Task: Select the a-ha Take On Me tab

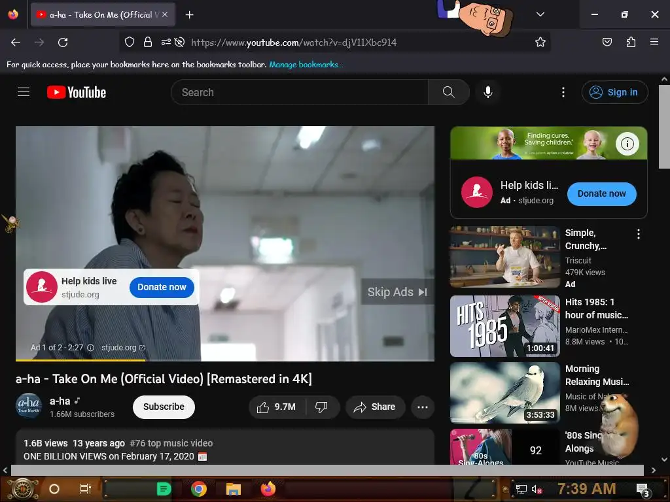Action: click(x=103, y=14)
